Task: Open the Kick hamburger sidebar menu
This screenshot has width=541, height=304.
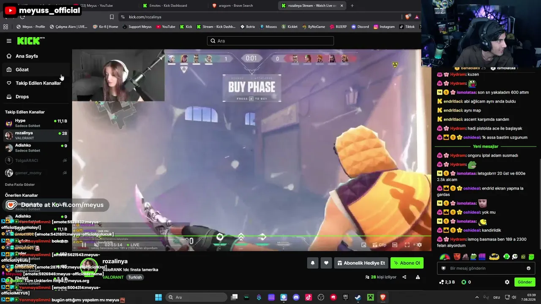Action: click(x=9, y=41)
